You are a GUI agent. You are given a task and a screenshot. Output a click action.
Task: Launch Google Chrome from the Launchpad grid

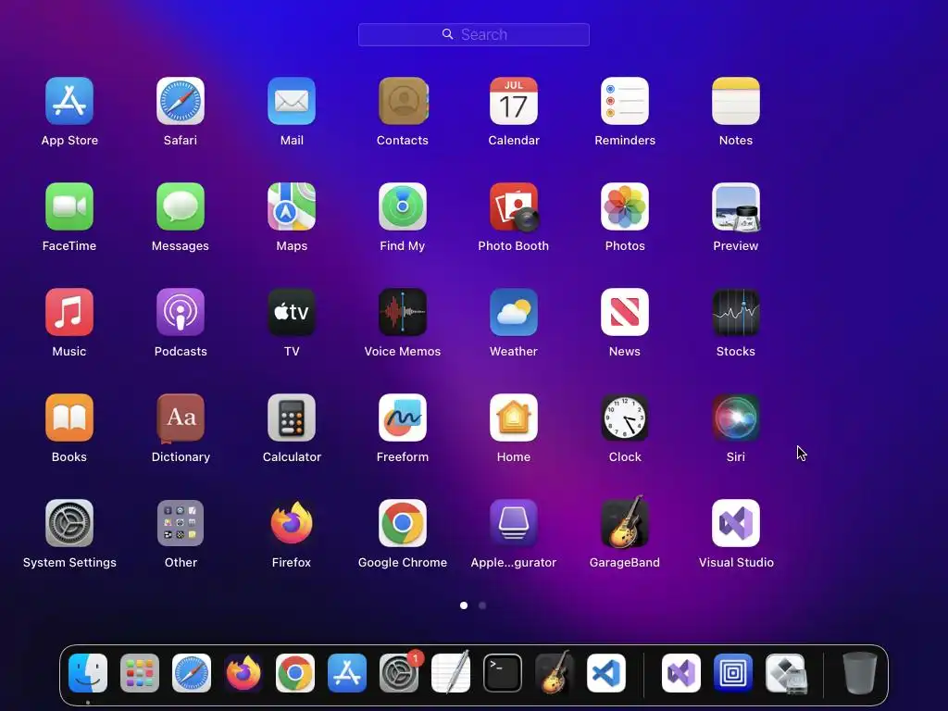coord(403,523)
